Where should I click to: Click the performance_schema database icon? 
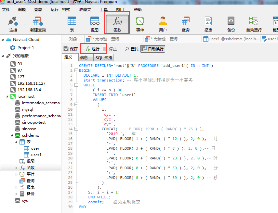(x=17, y=116)
